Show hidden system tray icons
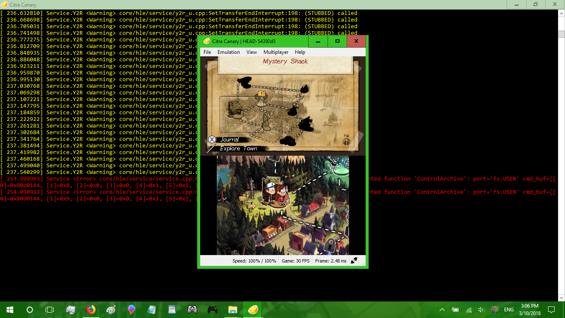This screenshot has width=565, height=318. [x=442, y=310]
